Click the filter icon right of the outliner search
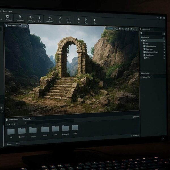The width and height of the screenshot is (170, 170). (x=164, y=34)
